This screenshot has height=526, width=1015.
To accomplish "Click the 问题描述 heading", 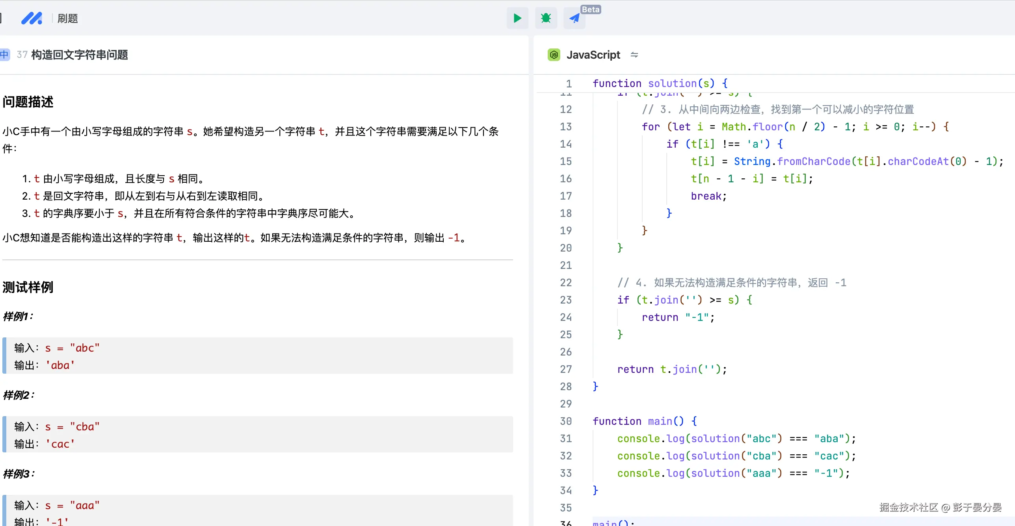I will click(x=28, y=102).
